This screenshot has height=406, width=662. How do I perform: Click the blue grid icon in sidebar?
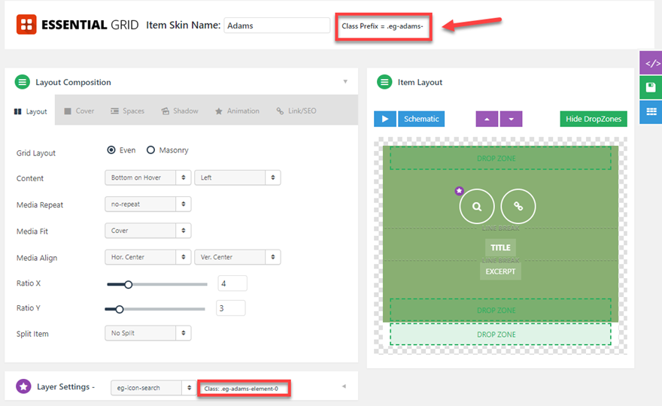(651, 112)
